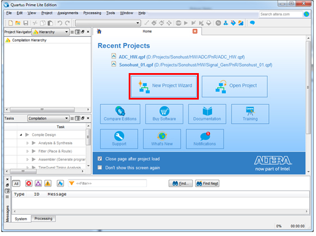Click the blue hierarchy toolbar icon

226,23
